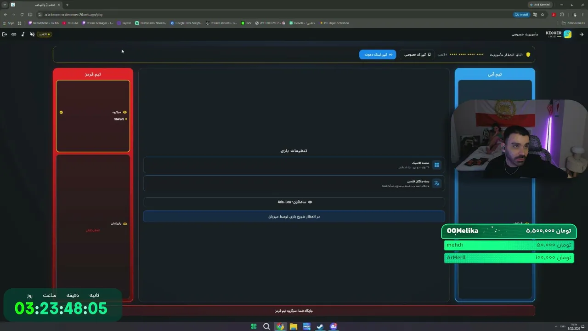588x331 pixels.
Task: Click the Ask Gemini button
Action: [540, 5]
